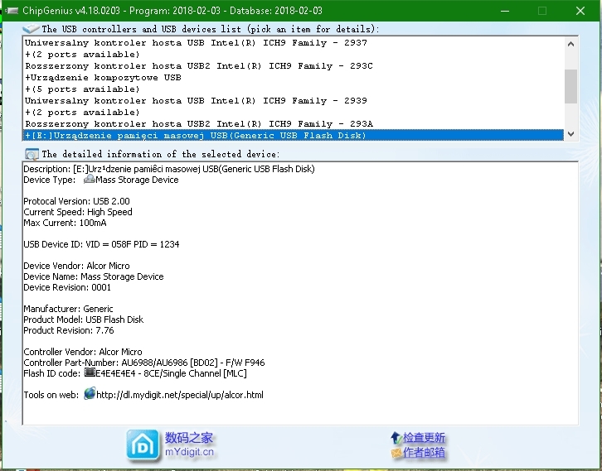Close the ChipGenius window
Image resolution: width=602 pixels, height=471 pixels.
580,11
